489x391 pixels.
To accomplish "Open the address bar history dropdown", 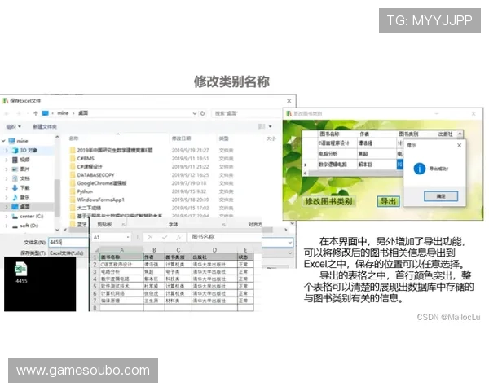I will coord(194,113).
